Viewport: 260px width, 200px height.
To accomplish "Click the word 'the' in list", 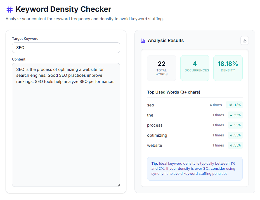I will tap(150, 115).
